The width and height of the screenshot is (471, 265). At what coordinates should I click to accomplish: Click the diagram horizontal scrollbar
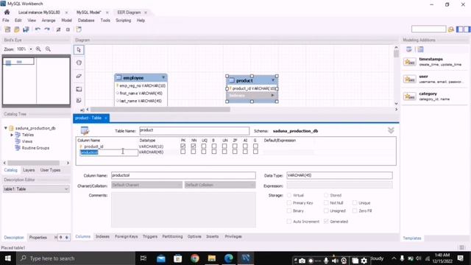160,110
